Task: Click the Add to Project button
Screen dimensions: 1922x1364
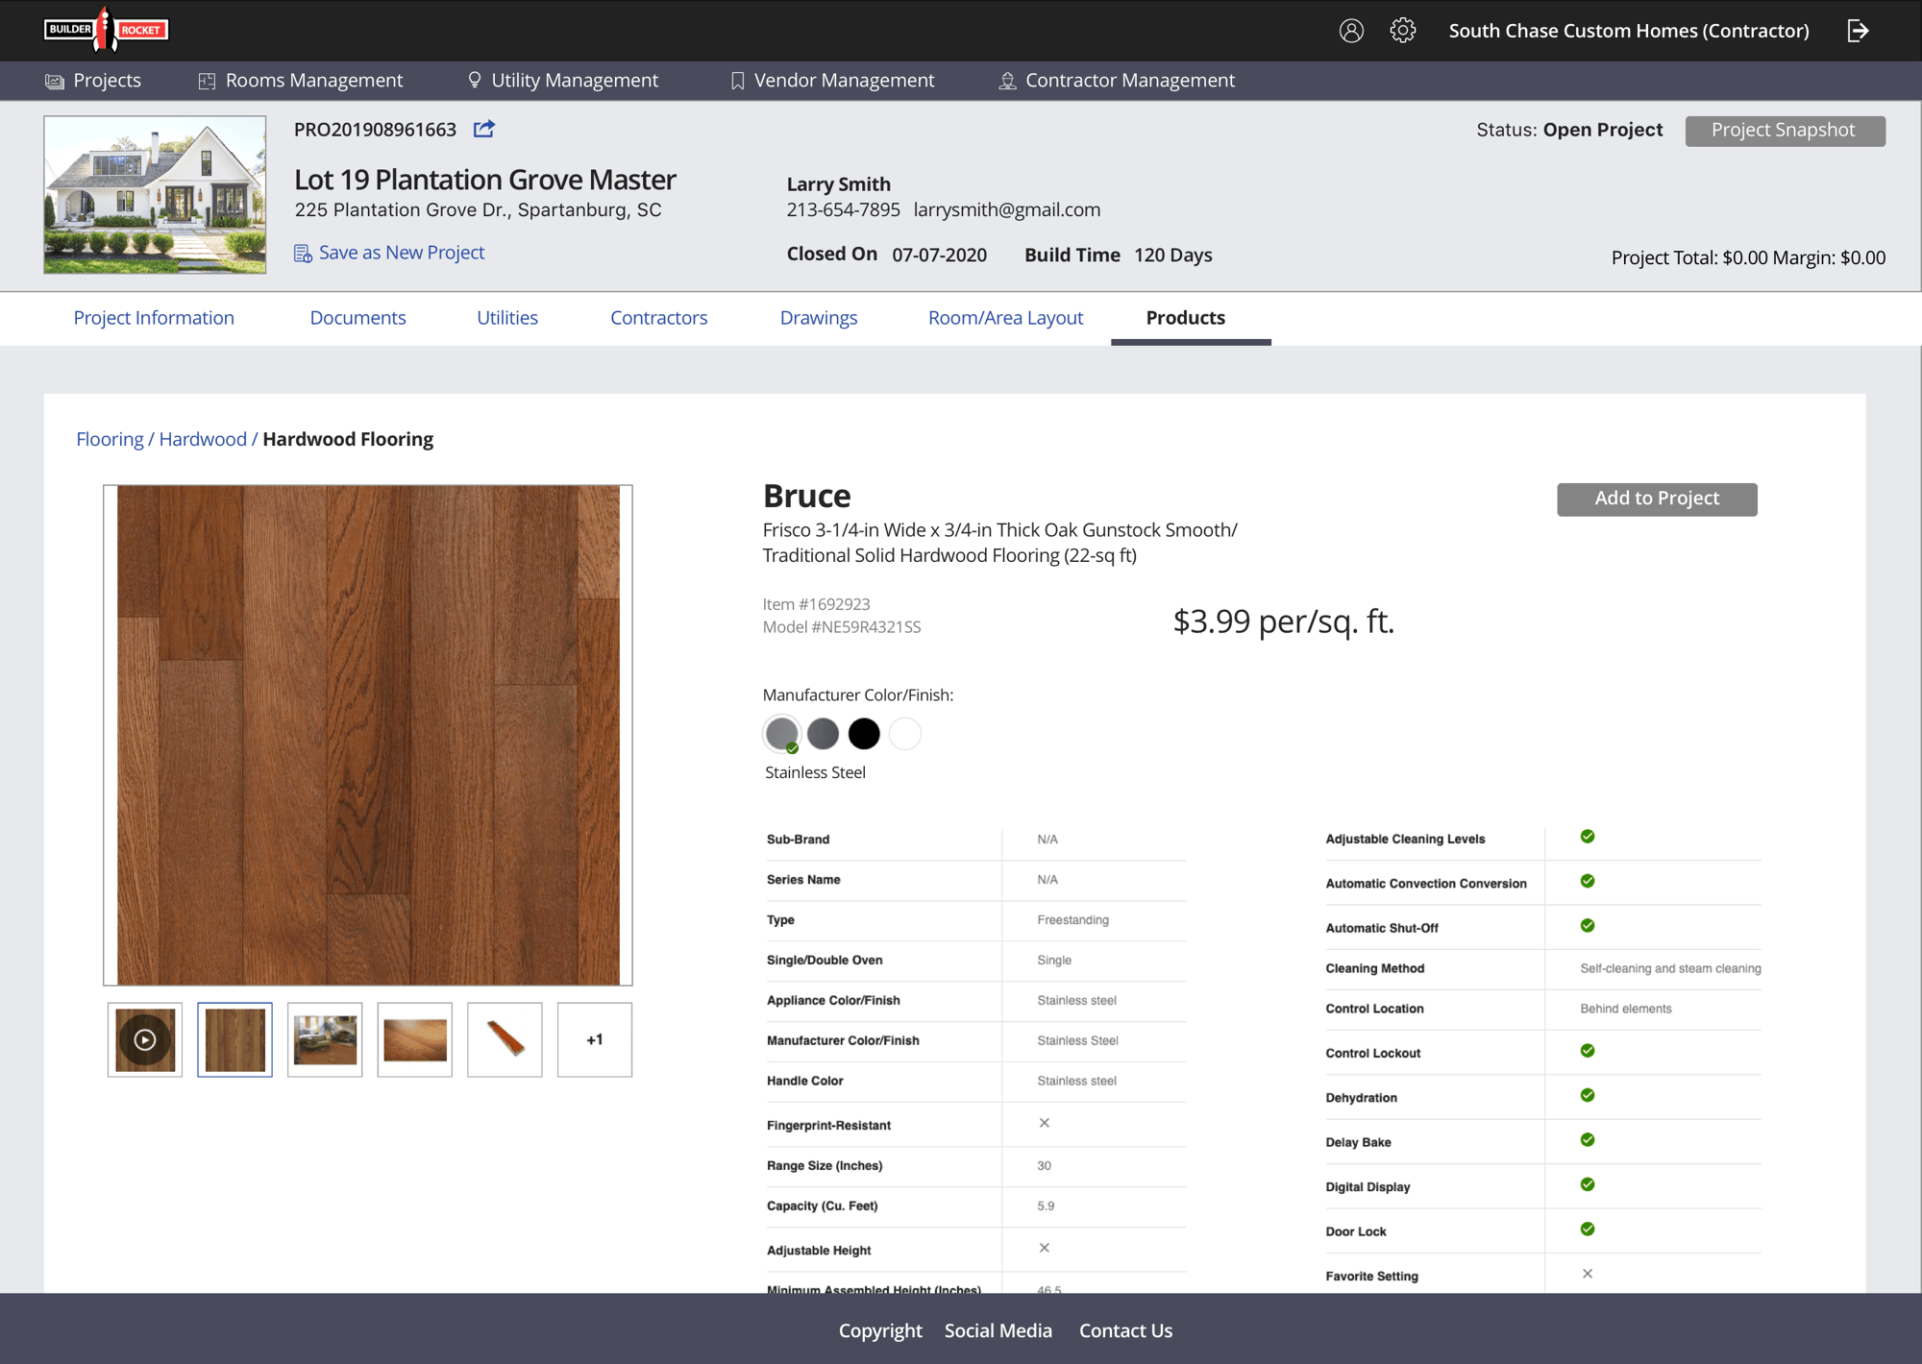Action: coord(1656,499)
